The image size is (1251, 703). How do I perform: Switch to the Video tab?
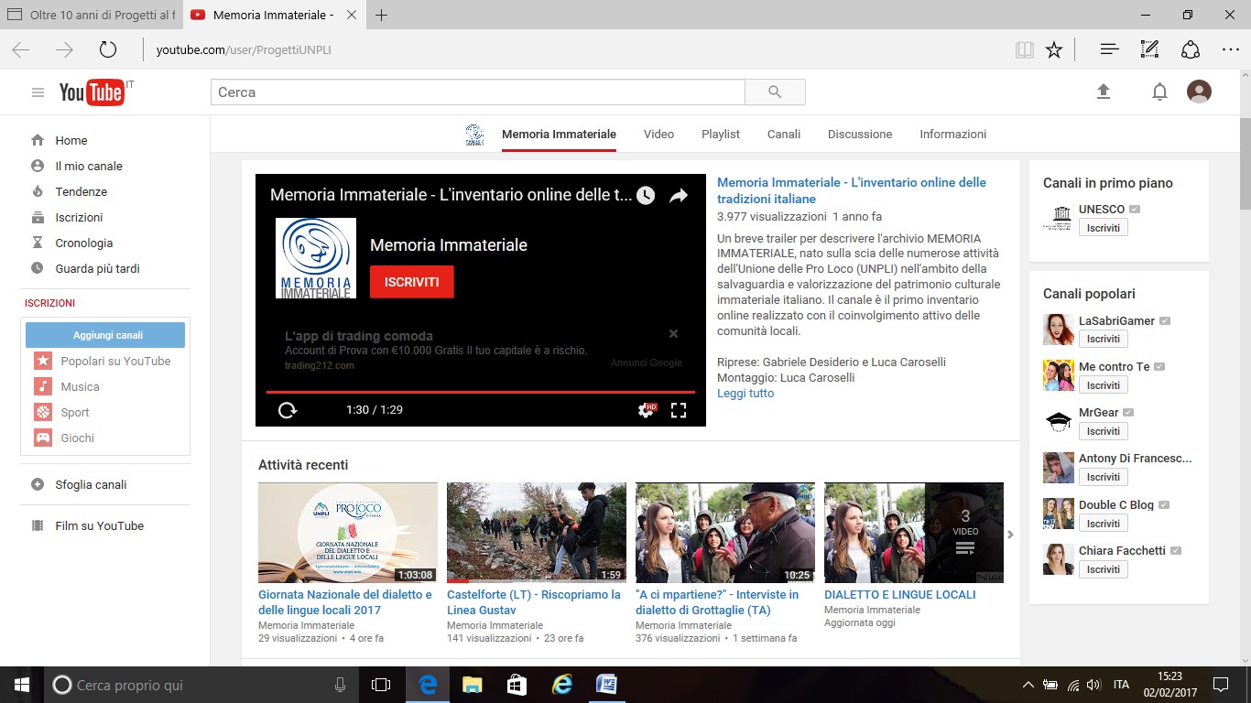[658, 135]
